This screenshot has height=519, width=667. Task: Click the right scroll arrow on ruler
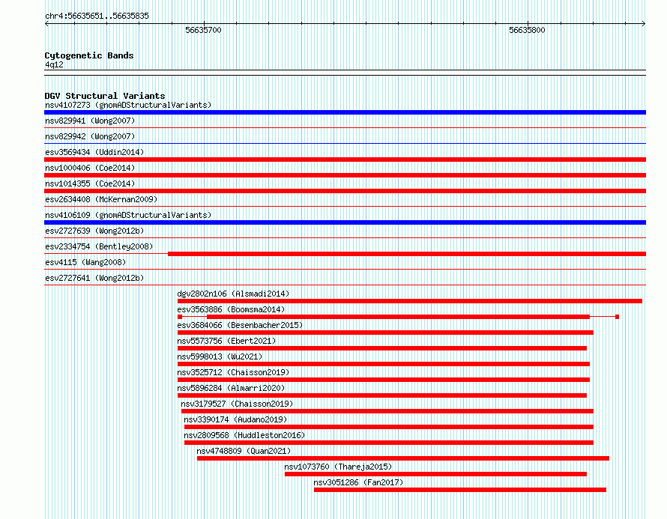click(643, 24)
